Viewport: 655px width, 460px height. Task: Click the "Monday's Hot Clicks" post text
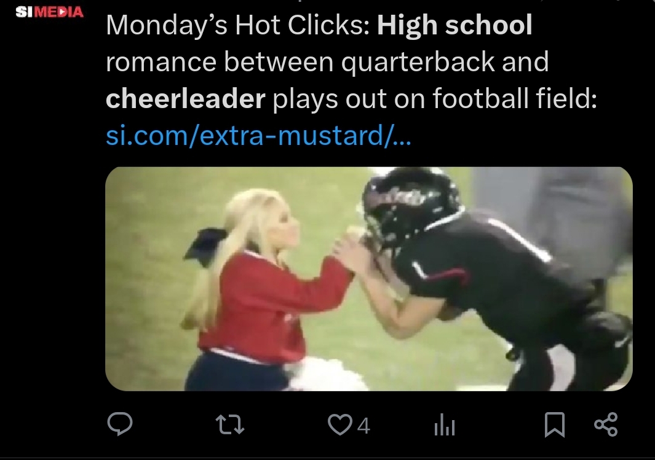pos(237,25)
